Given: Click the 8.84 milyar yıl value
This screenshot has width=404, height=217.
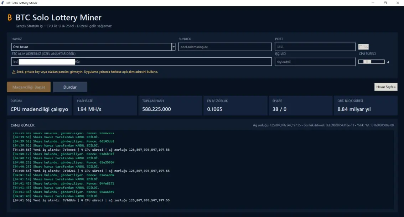Looking at the screenshot, I should (x=354, y=109).
